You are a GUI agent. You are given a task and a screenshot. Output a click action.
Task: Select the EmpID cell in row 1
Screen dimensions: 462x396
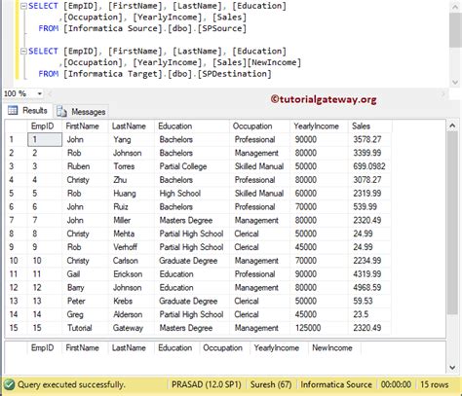(x=45, y=140)
